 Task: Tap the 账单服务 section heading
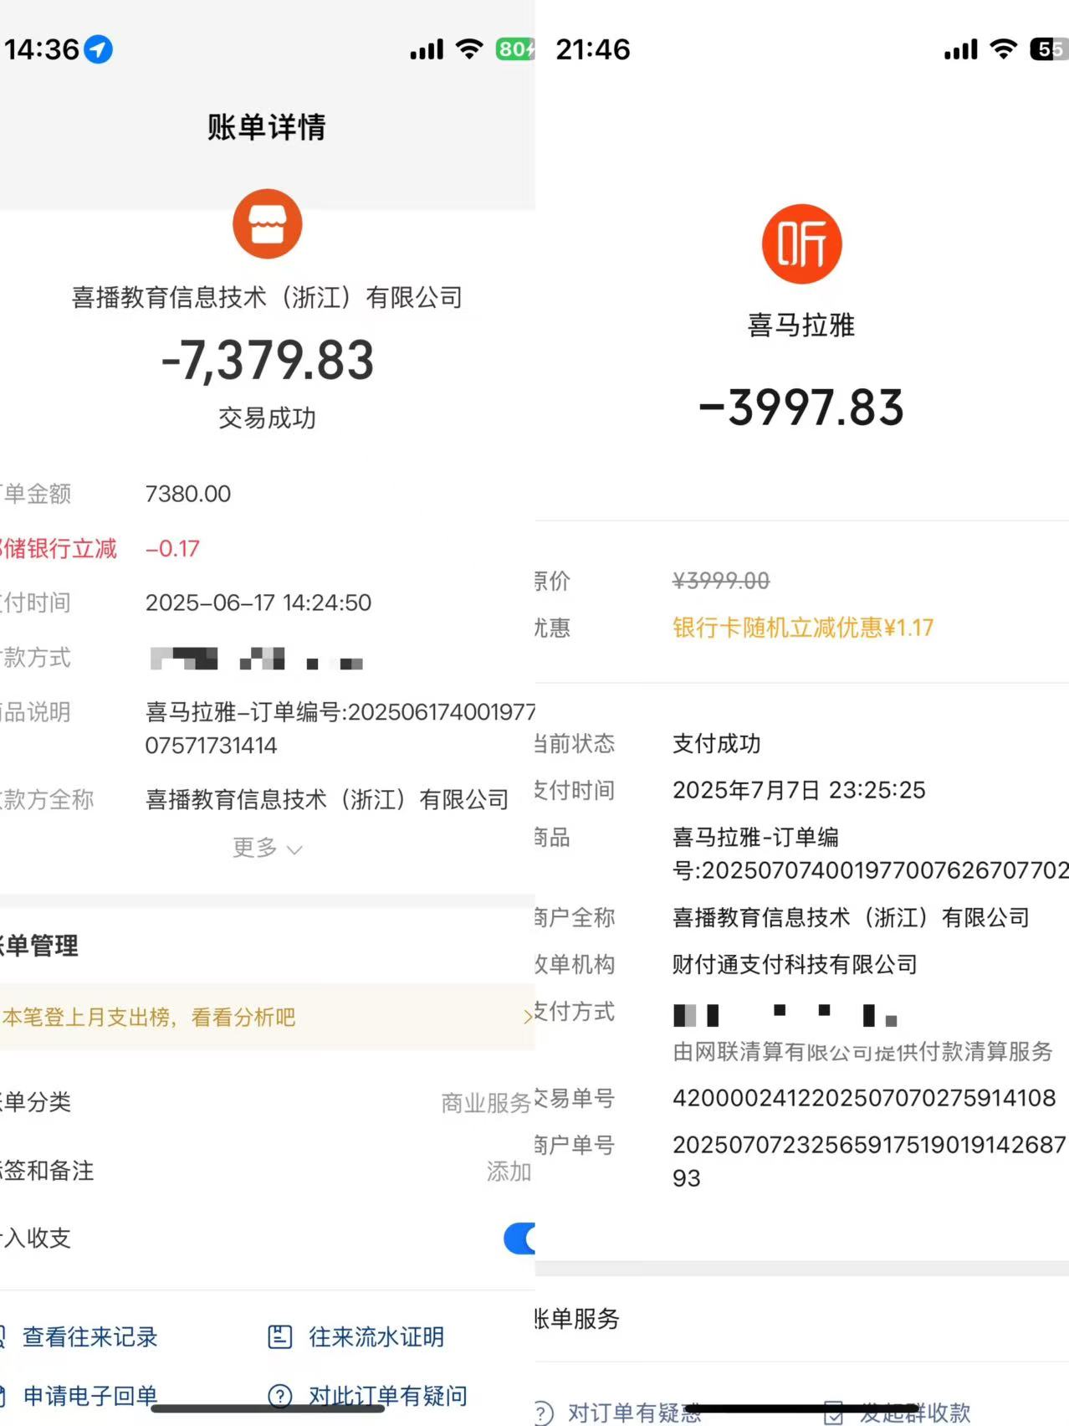pos(577,1319)
